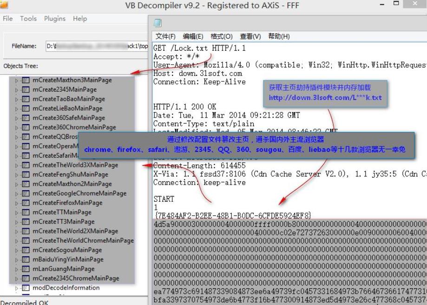The width and height of the screenshot is (427, 305).
Task: Click the module icon of mCreateSogouMainPage
Action: pos(26,250)
